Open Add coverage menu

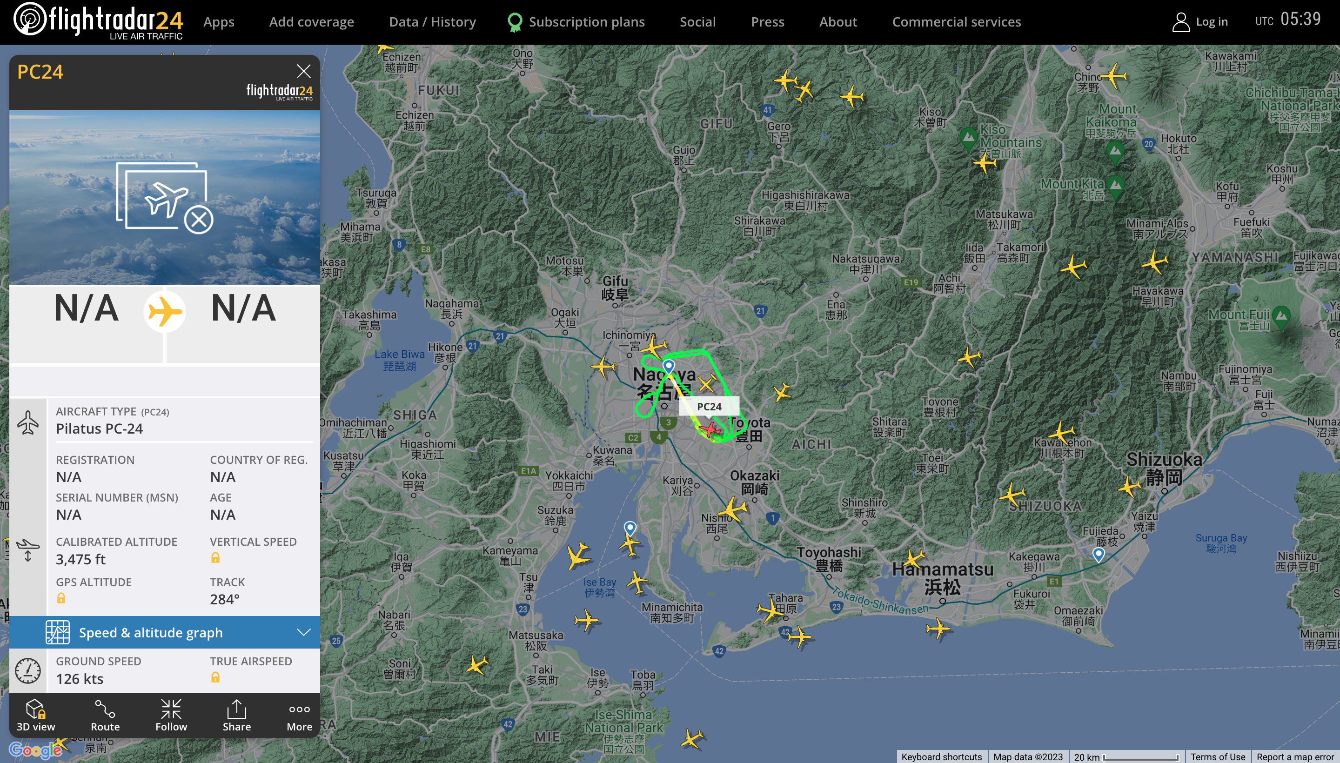click(x=311, y=22)
